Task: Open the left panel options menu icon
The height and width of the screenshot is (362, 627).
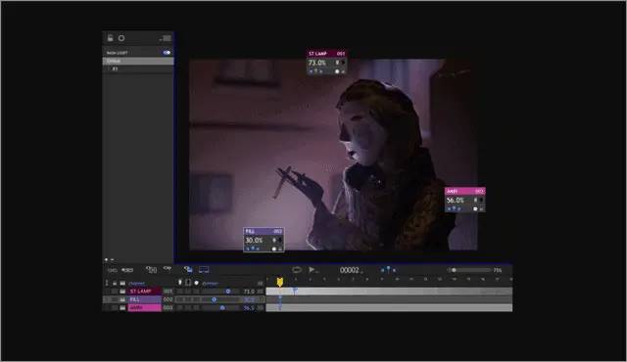Action: pos(166,38)
